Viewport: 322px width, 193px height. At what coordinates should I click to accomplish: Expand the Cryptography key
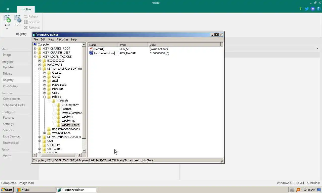[54, 105]
